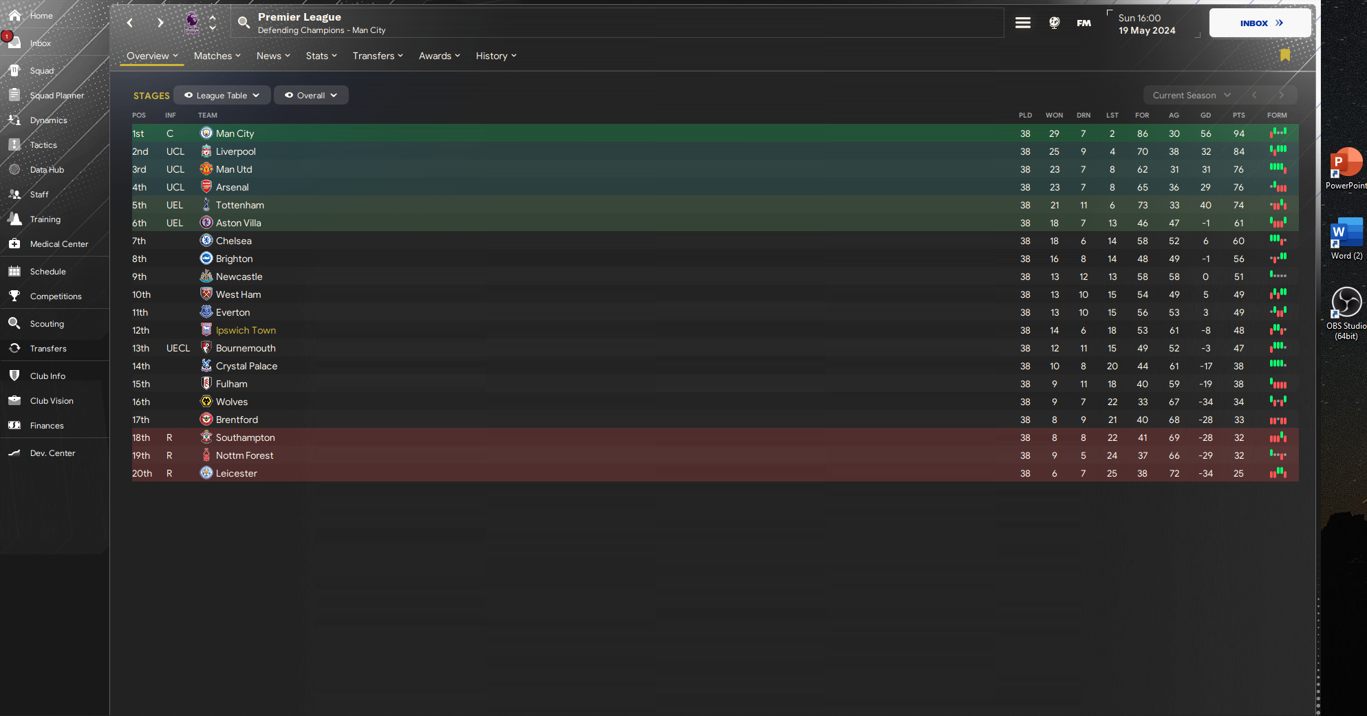Expand the Matches tab menu
Image resolution: width=1367 pixels, height=716 pixels.
tap(217, 56)
